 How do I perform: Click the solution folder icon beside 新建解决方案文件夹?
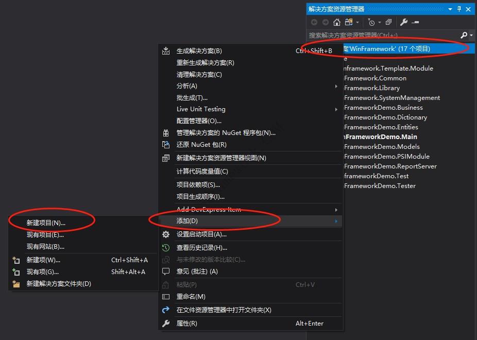point(15,284)
